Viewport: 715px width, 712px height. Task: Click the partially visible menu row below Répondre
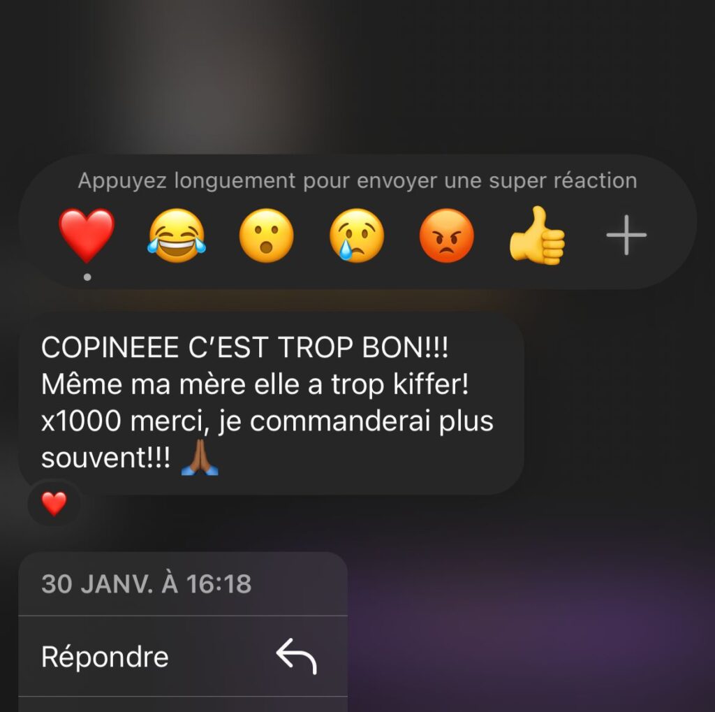click(x=183, y=704)
